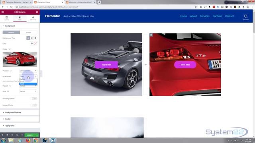Click the Services nav link
This screenshot has width=255, height=143.
[204, 16]
